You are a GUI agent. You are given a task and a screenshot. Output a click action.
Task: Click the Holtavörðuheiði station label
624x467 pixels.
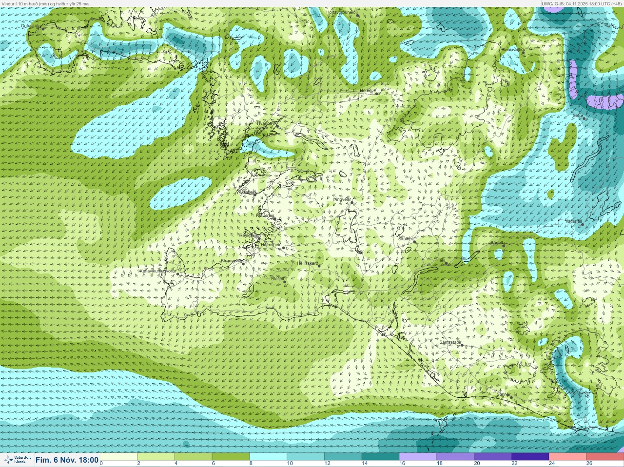tap(342, 12)
